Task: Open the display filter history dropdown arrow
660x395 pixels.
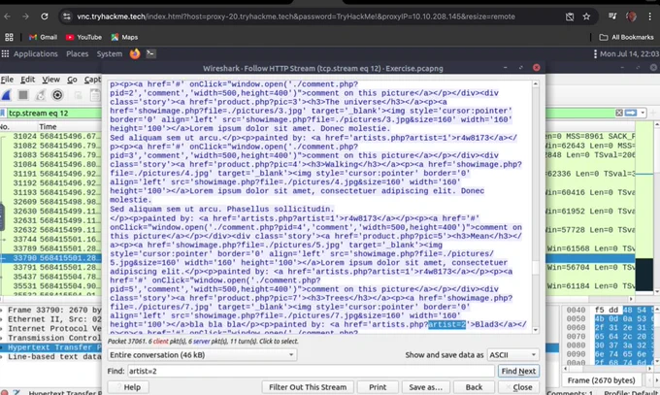Action: tap(643, 113)
